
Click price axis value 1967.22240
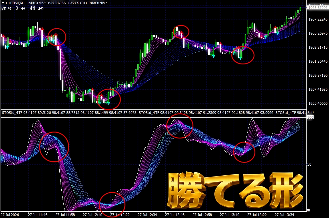pos(318,19)
